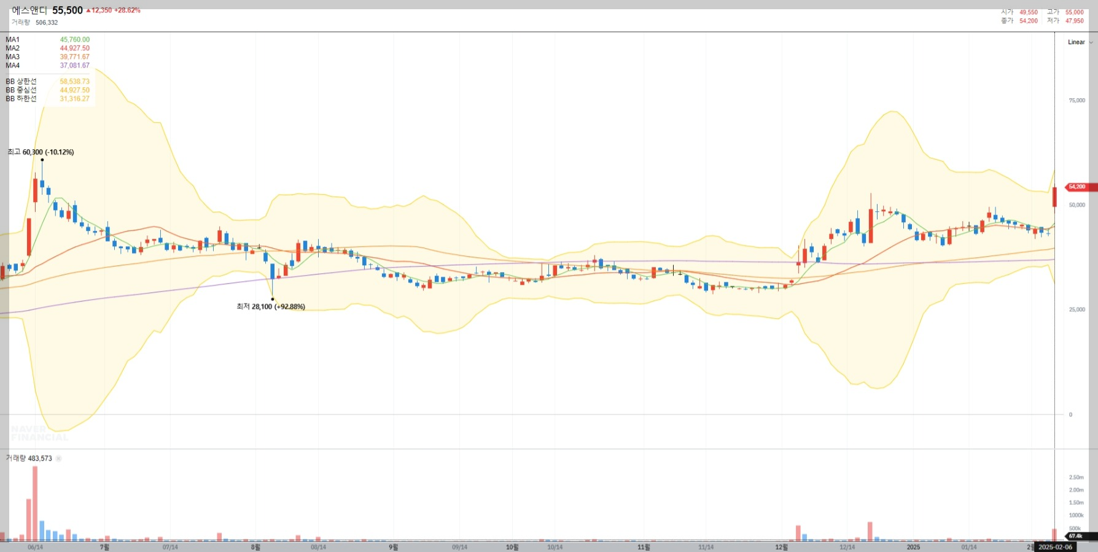Click the 11/14 date axis label
Viewport: 1098px width, 552px height.
tap(706, 547)
